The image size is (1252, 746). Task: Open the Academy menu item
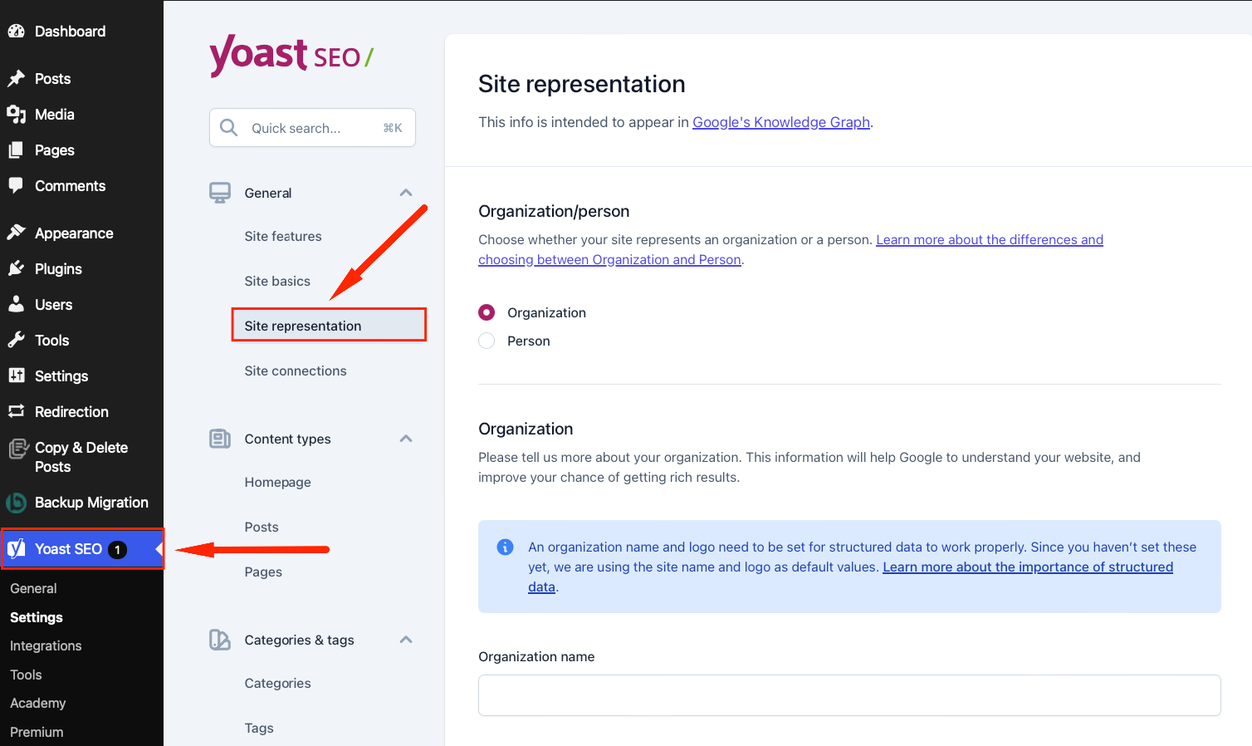tap(37, 703)
